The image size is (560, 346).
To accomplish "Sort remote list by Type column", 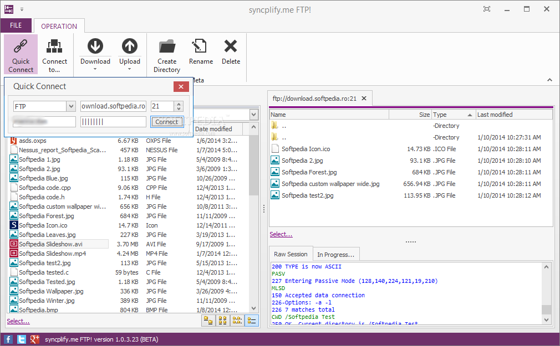I will click(452, 115).
